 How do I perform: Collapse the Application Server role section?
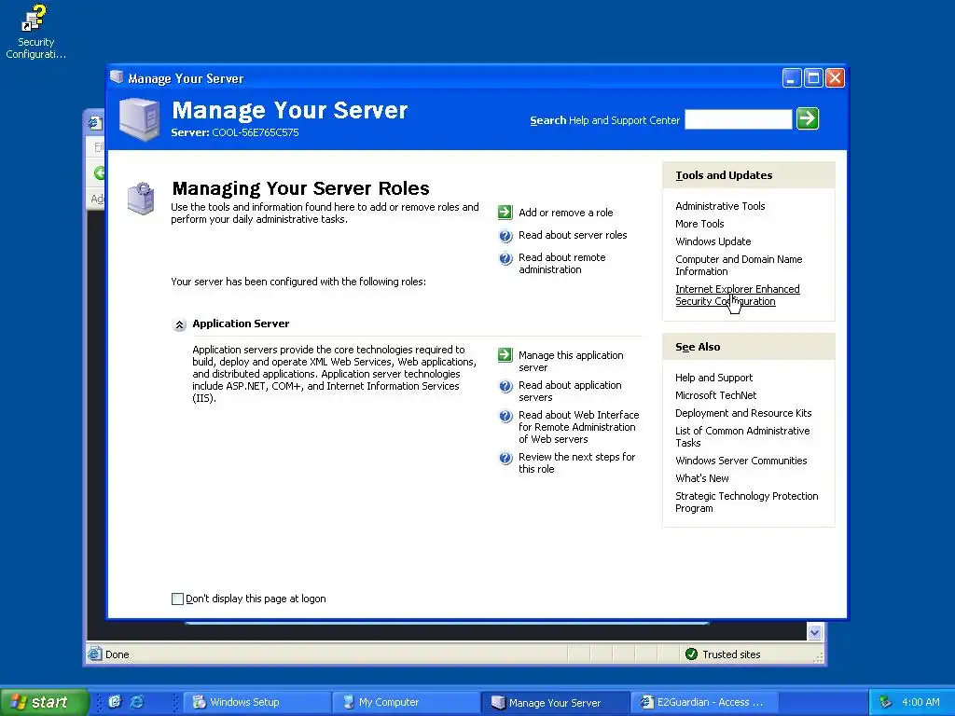(x=179, y=324)
